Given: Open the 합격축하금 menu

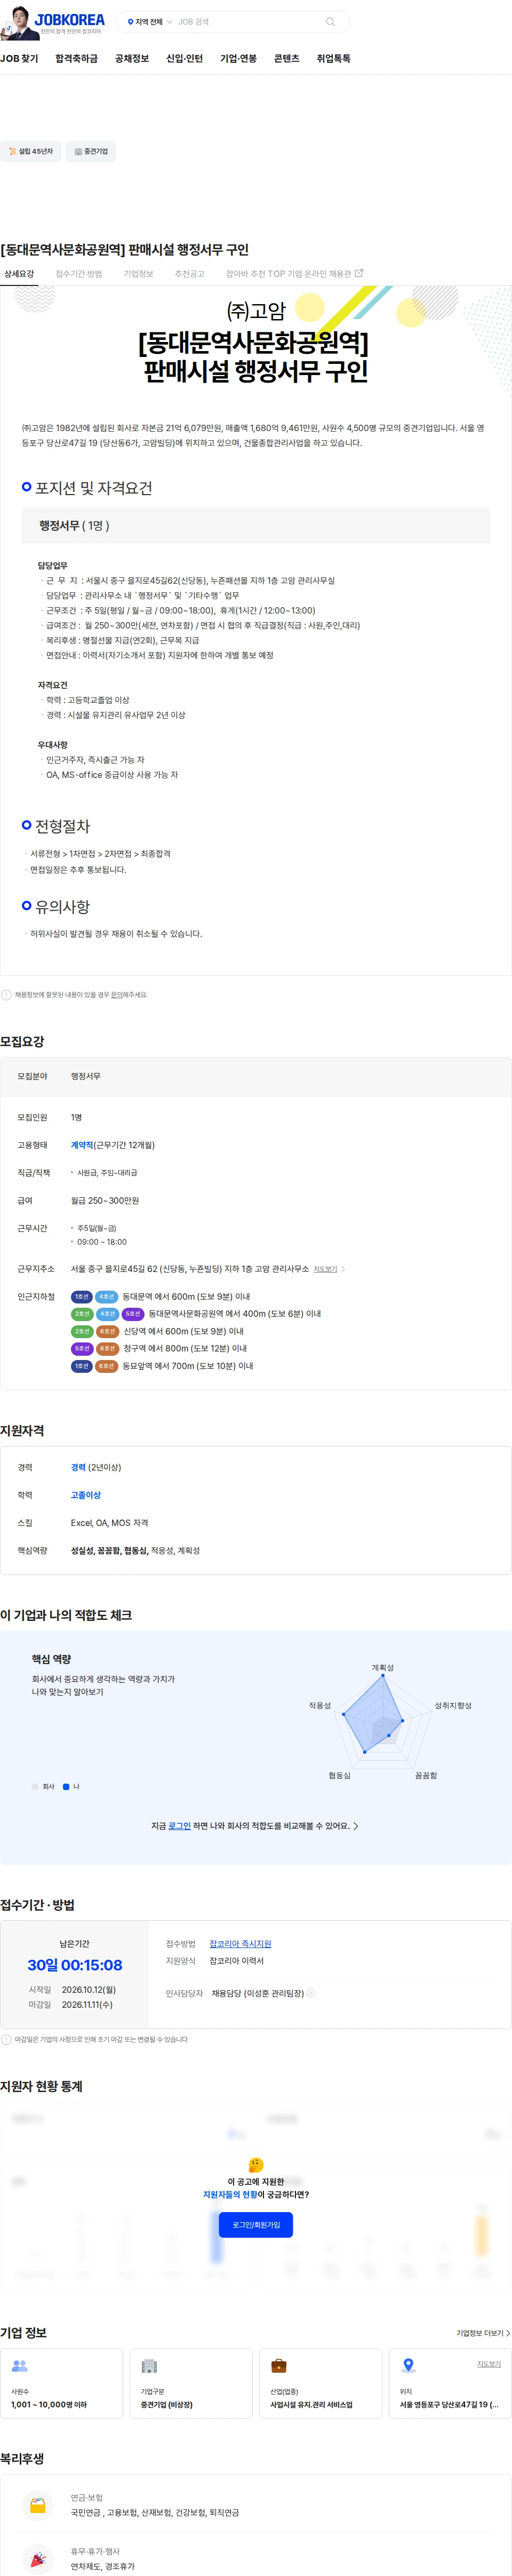Looking at the screenshot, I should [77, 59].
